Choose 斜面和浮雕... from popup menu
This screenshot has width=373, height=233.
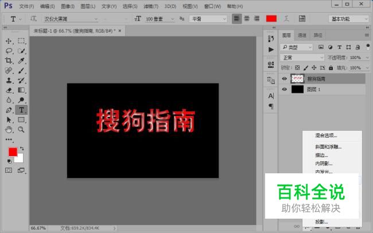tap(328, 147)
